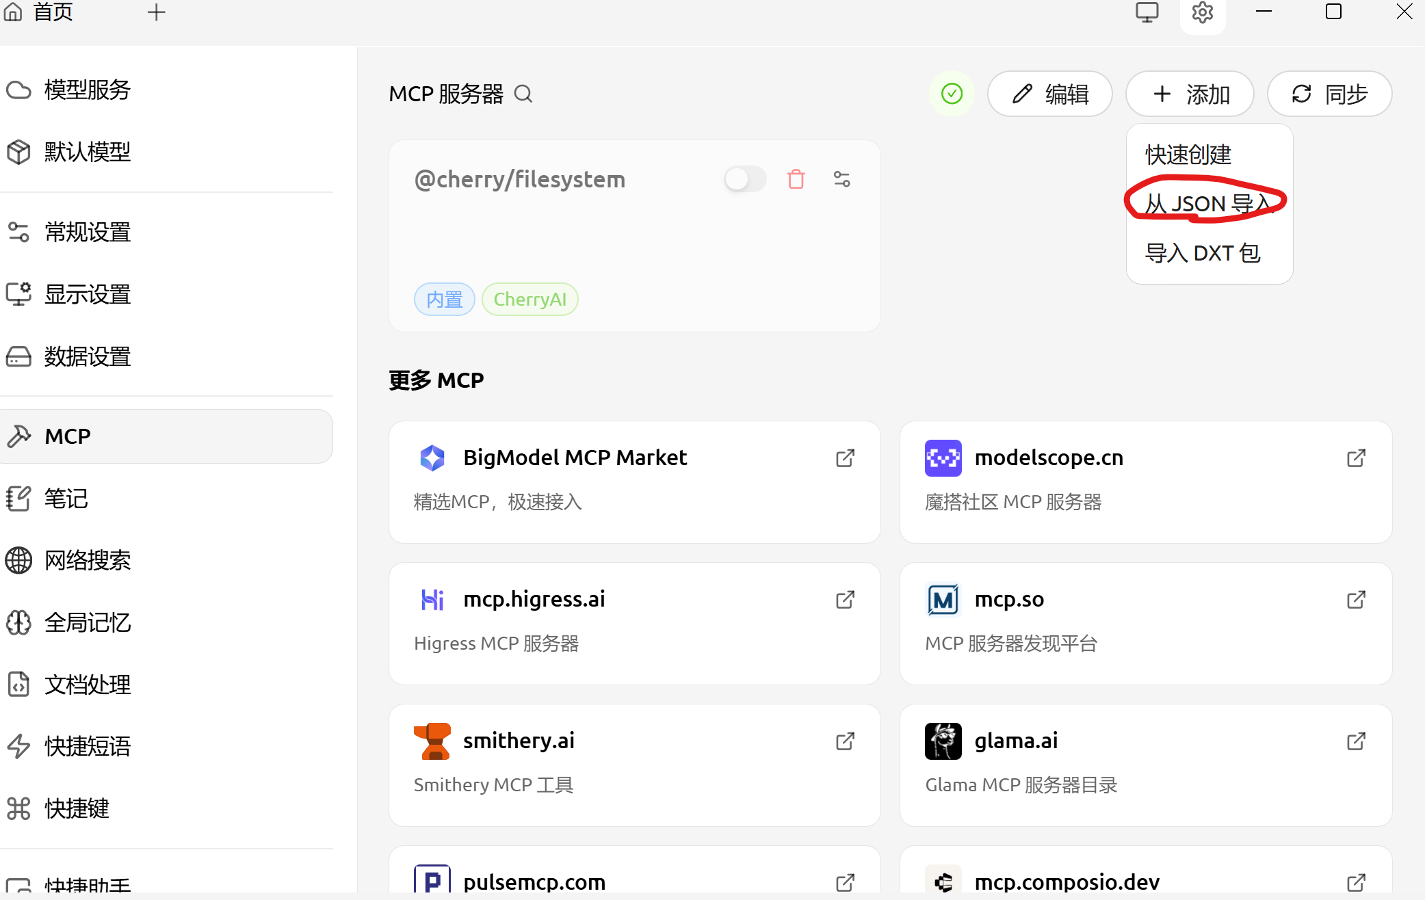Click 魔搭社区 MCP 服务器 description text
The height and width of the screenshot is (900, 1425).
click(1013, 502)
